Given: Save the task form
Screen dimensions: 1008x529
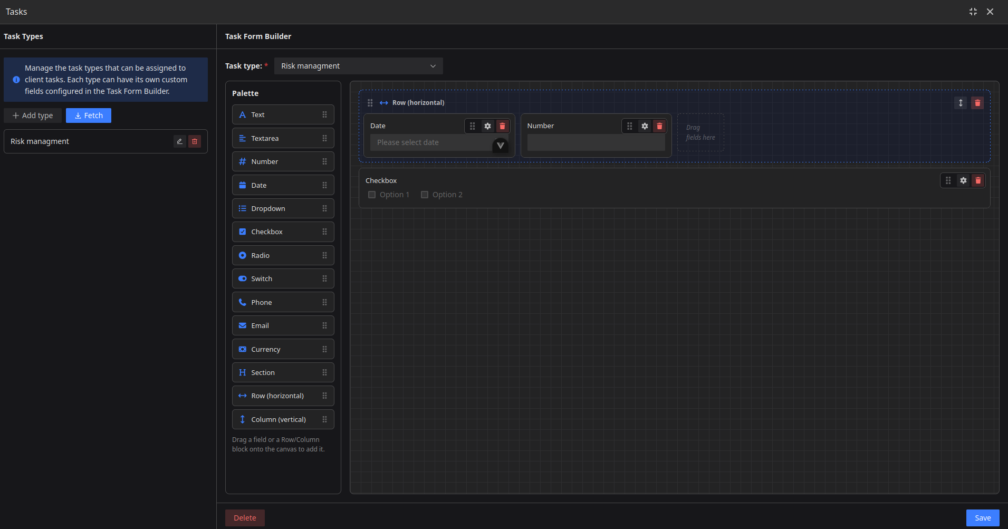Looking at the screenshot, I should (983, 518).
